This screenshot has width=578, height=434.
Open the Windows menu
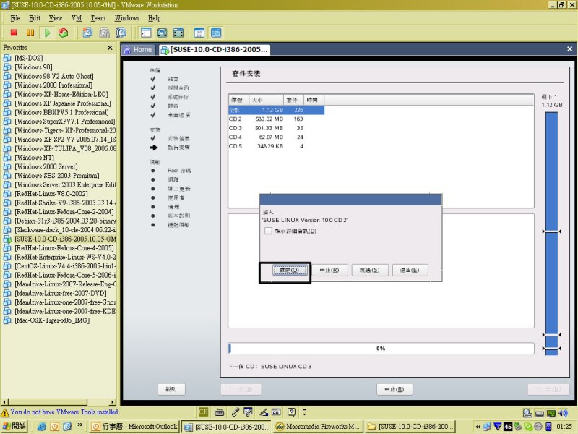pos(127,18)
